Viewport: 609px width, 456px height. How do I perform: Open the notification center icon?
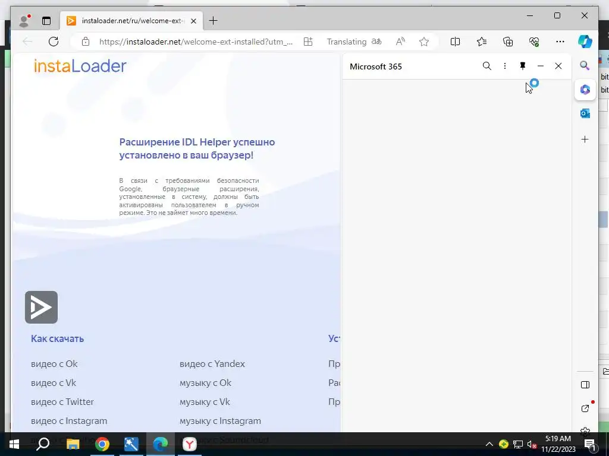pos(590,445)
